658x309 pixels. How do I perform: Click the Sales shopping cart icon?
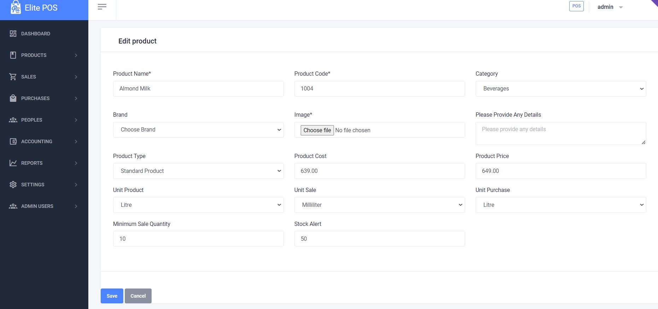13,77
